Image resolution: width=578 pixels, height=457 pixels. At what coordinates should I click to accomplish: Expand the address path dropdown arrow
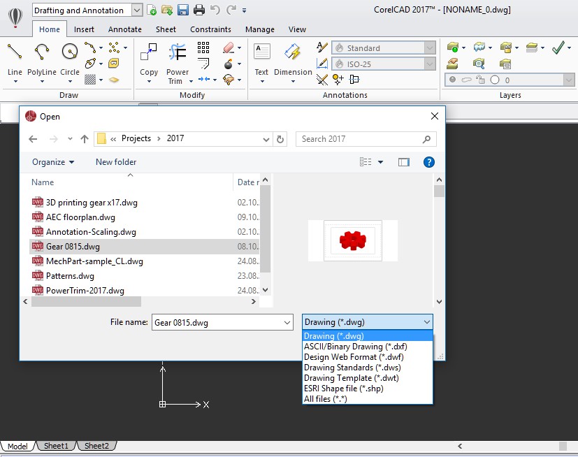(x=266, y=139)
